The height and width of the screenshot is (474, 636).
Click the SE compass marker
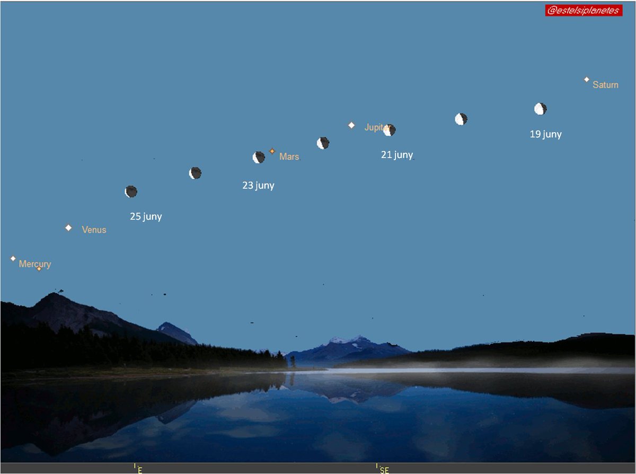point(383,469)
